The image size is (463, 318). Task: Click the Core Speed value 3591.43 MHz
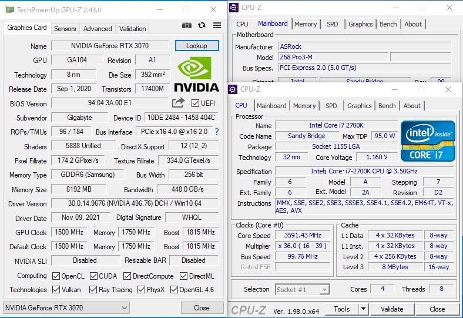tap(303, 235)
